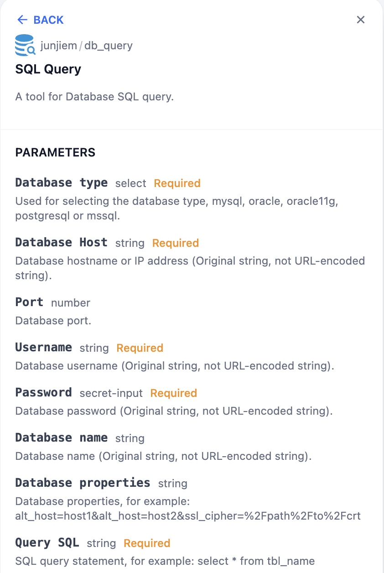The image size is (384, 573).
Task: Click the select type tag
Action: click(x=130, y=183)
